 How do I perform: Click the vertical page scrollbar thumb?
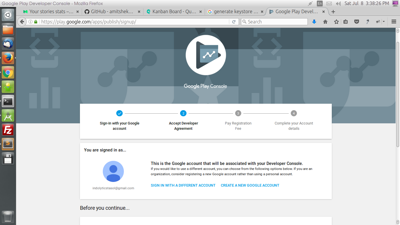[398, 94]
